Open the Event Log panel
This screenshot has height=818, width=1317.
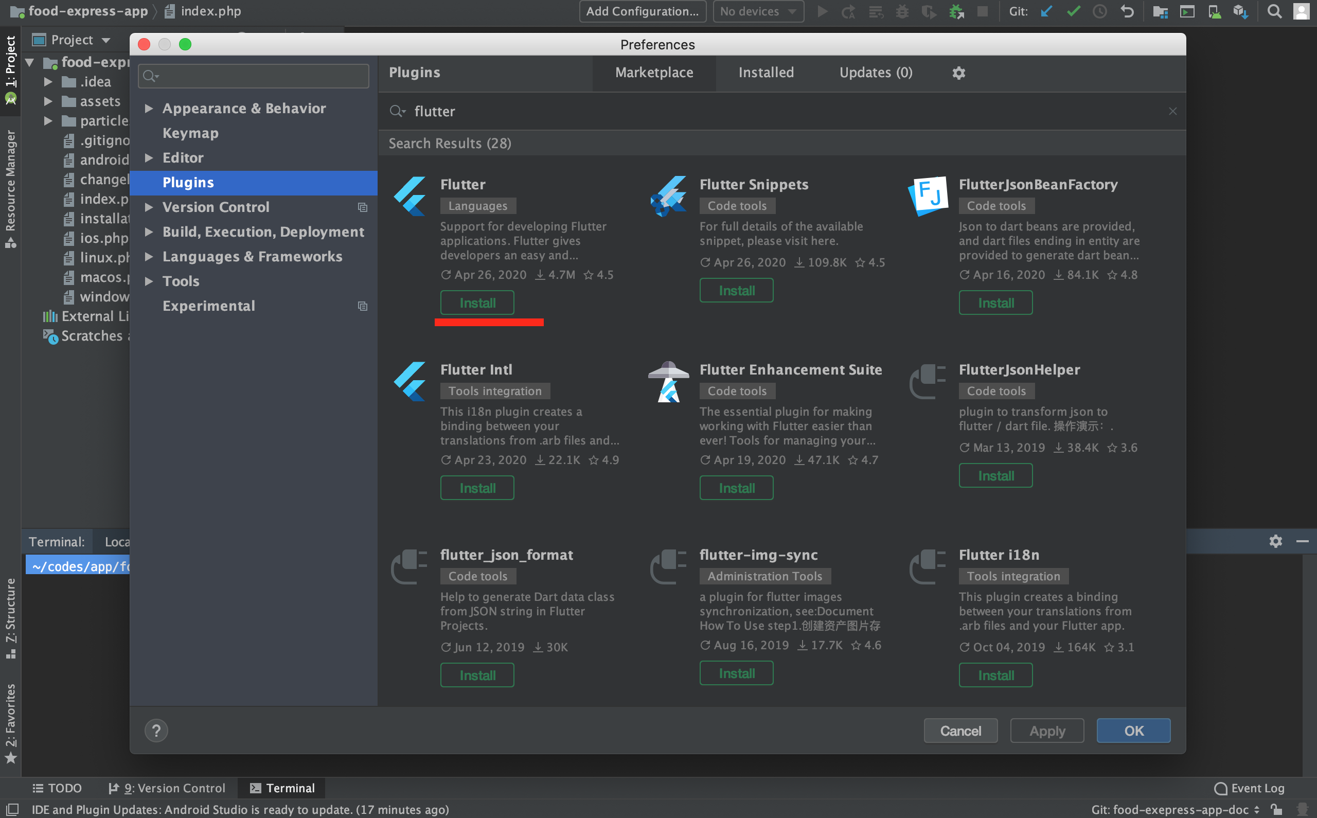[1249, 788]
